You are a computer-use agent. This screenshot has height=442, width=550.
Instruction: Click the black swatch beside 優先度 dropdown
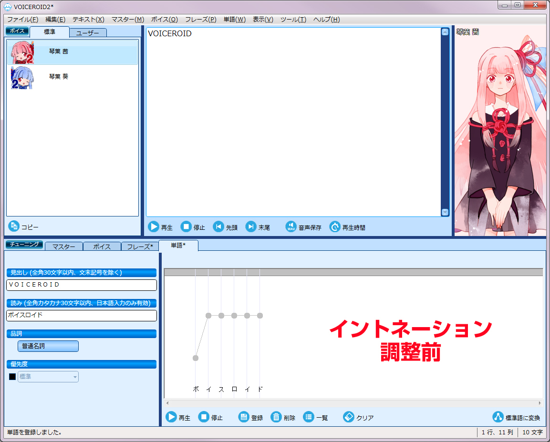click(12, 377)
